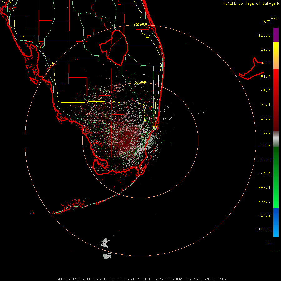Click the VEL legend title
This screenshot has height=281, width=281.
(x=274, y=19)
